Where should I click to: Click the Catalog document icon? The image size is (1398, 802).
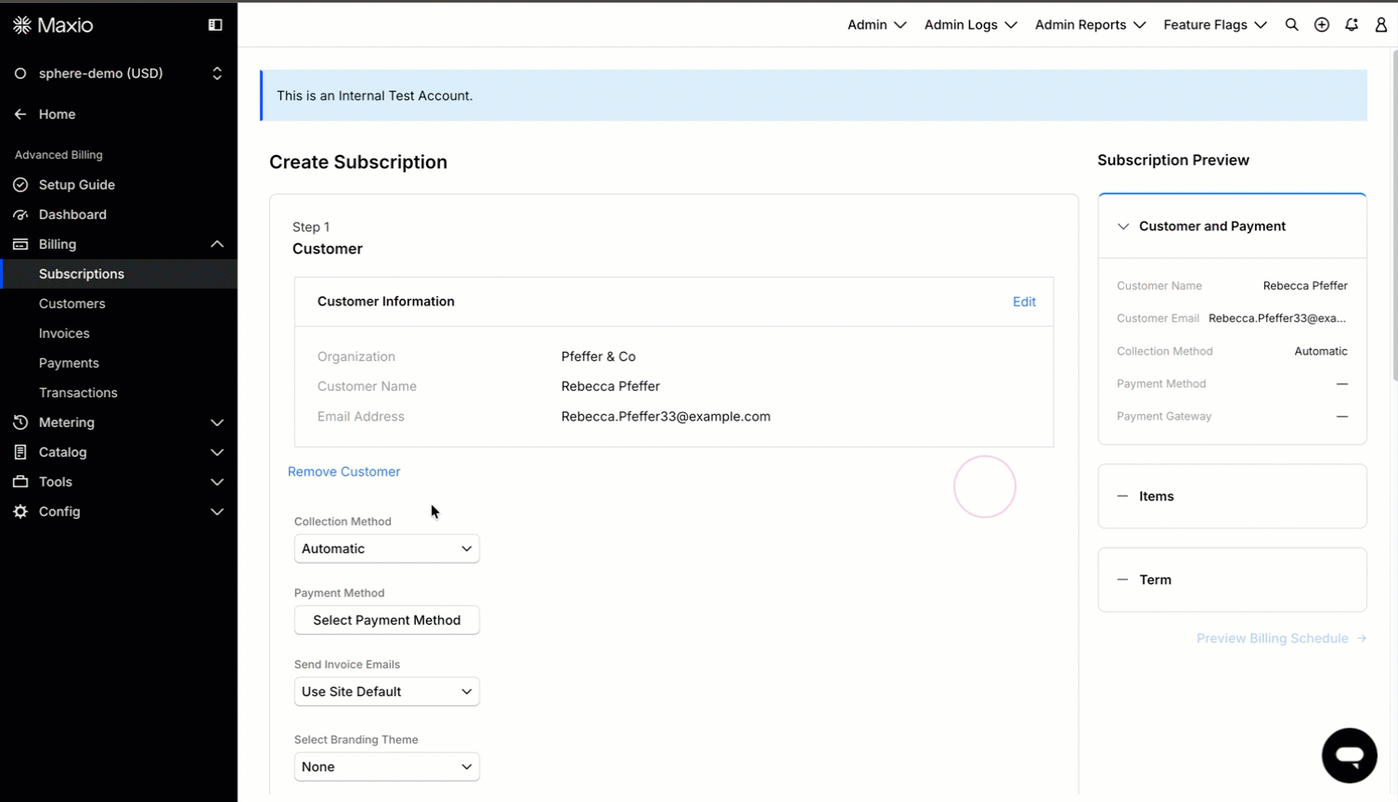click(20, 452)
